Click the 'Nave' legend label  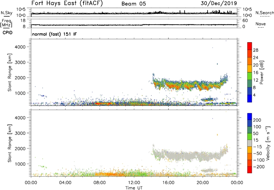tap(261, 24)
